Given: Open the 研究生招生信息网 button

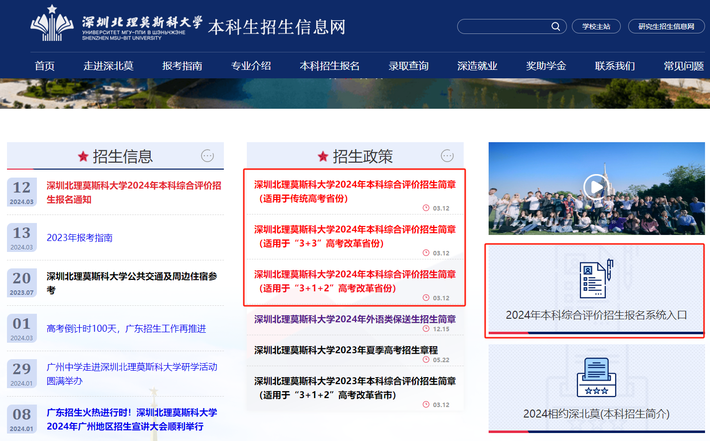Looking at the screenshot, I should click(x=666, y=26).
